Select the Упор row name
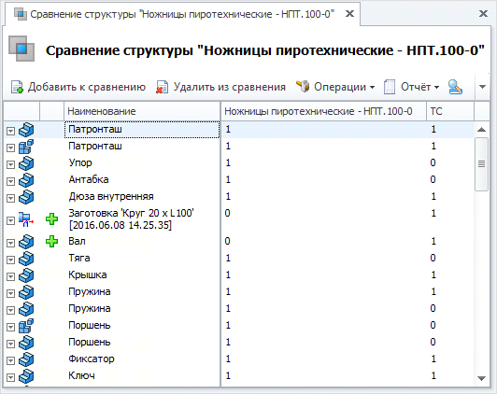This screenshot has height=394, width=497. (80, 162)
